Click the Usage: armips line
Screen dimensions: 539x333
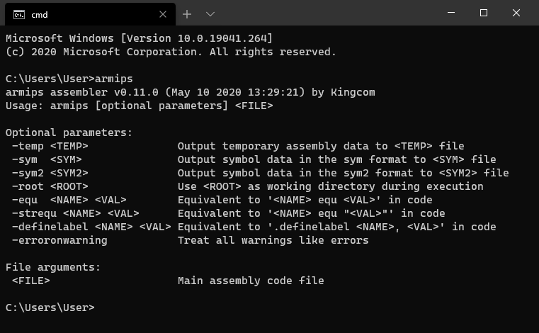tap(140, 106)
